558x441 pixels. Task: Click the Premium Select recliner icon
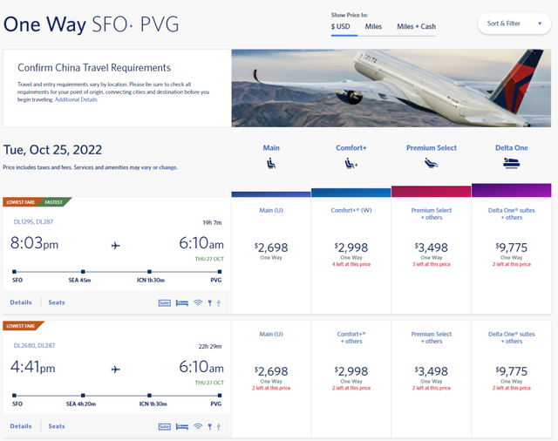click(x=432, y=163)
